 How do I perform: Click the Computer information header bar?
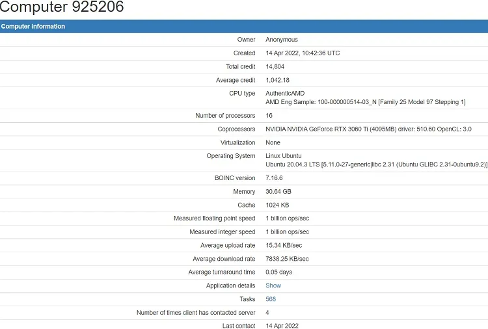[244, 27]
